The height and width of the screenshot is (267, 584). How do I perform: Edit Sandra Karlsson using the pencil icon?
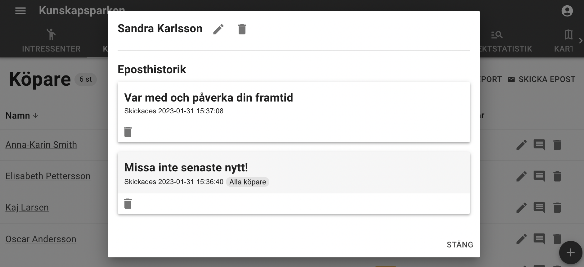[218, 29]
